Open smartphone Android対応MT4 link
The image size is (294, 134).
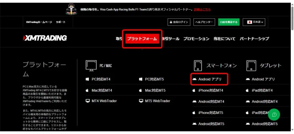pos(211,102)
